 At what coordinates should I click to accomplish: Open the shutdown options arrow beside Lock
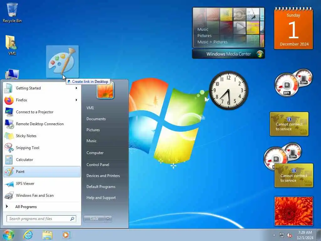108,219
